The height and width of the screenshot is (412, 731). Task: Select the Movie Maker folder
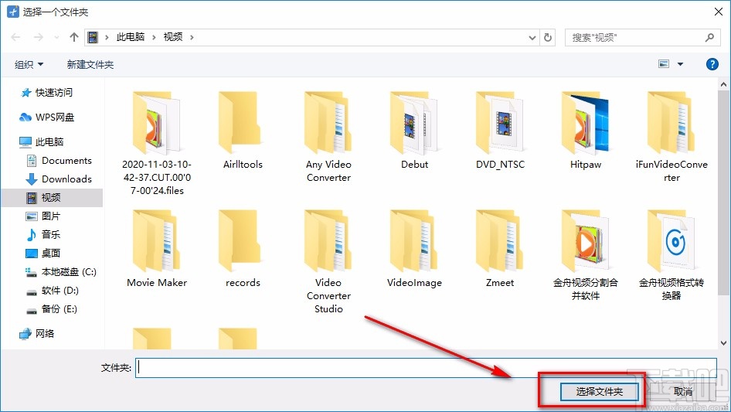coord(157,249)
